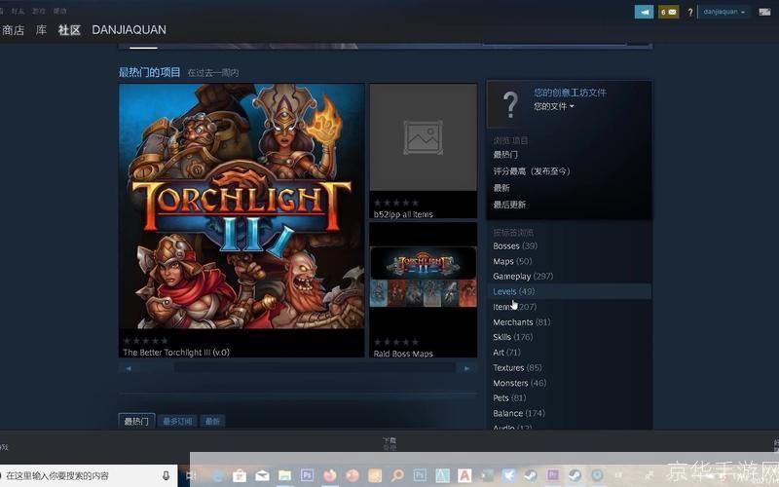Screen dimensions: 779x487
Task: Open Steam icon left of Premiere Pro
Action: click(x=531, y=475)
